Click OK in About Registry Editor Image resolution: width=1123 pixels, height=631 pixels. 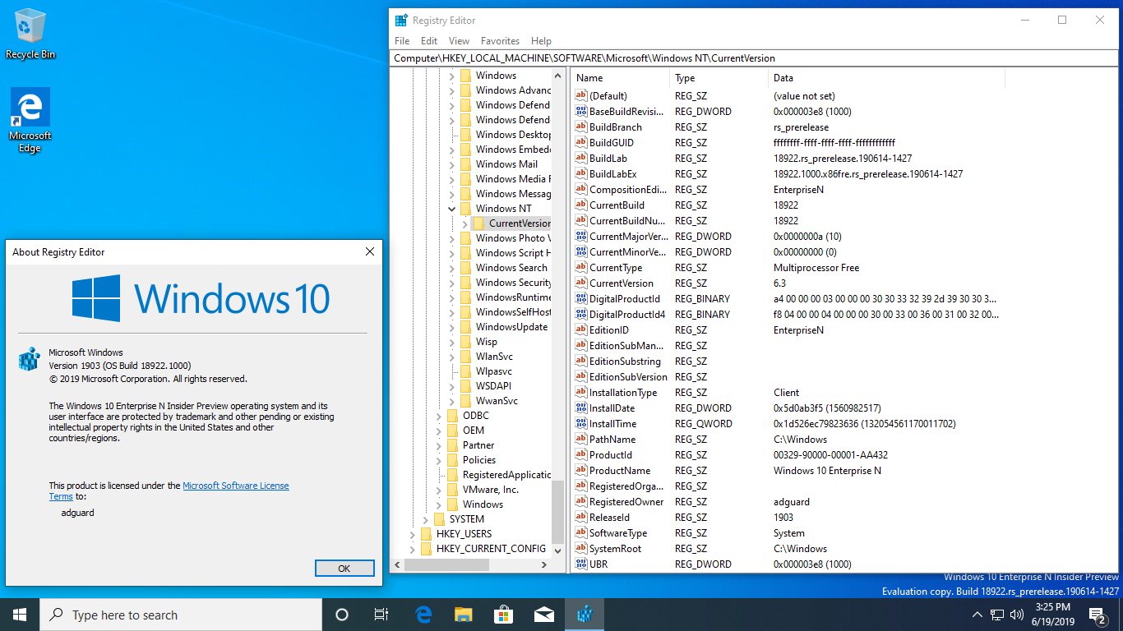(344, 568)
